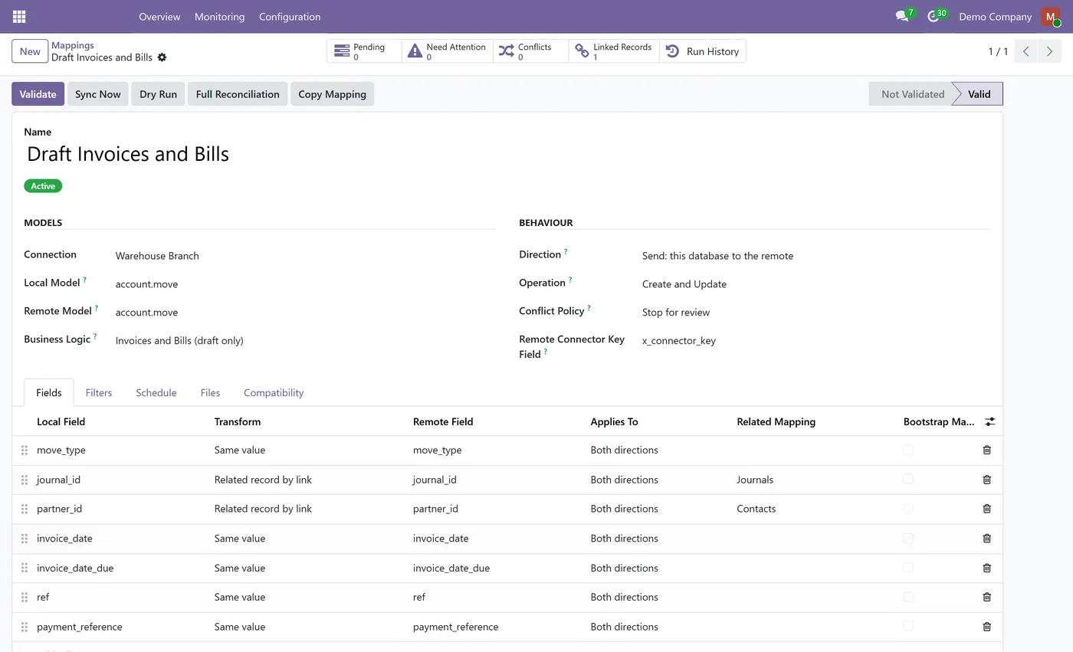Switch to the Files tab
1073x652 pixels.
coord(210,392)
